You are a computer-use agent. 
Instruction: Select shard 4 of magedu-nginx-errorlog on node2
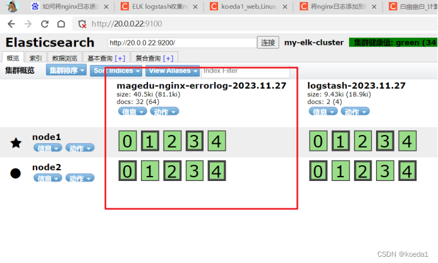coord(217,170)
